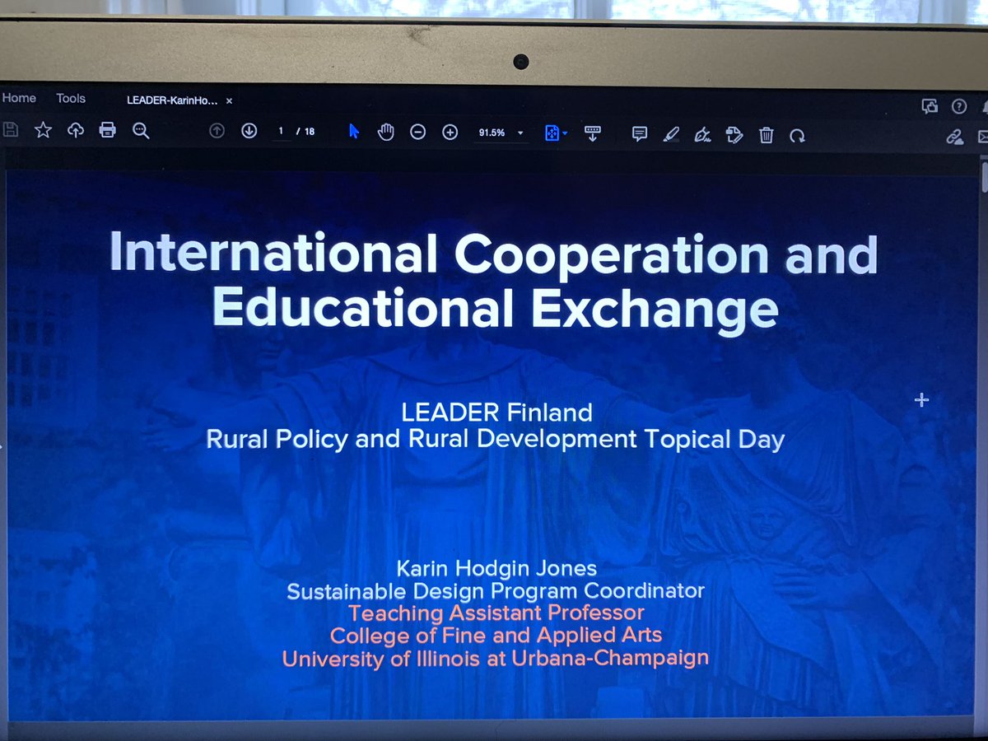Viewport: 988px width, 741px height.
Task: Open the notifications bell icon
Action: [984, 106]
